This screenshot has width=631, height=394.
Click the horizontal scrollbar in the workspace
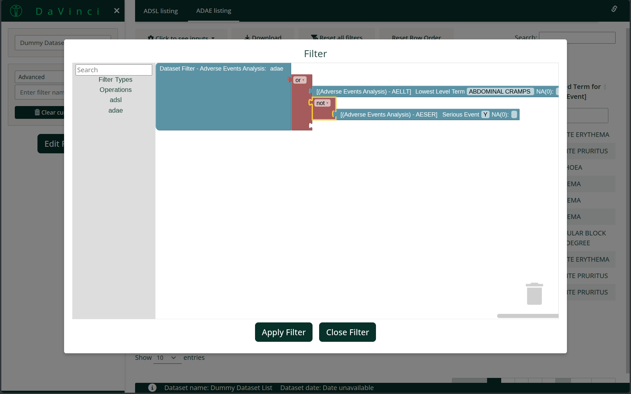(527, 316)
